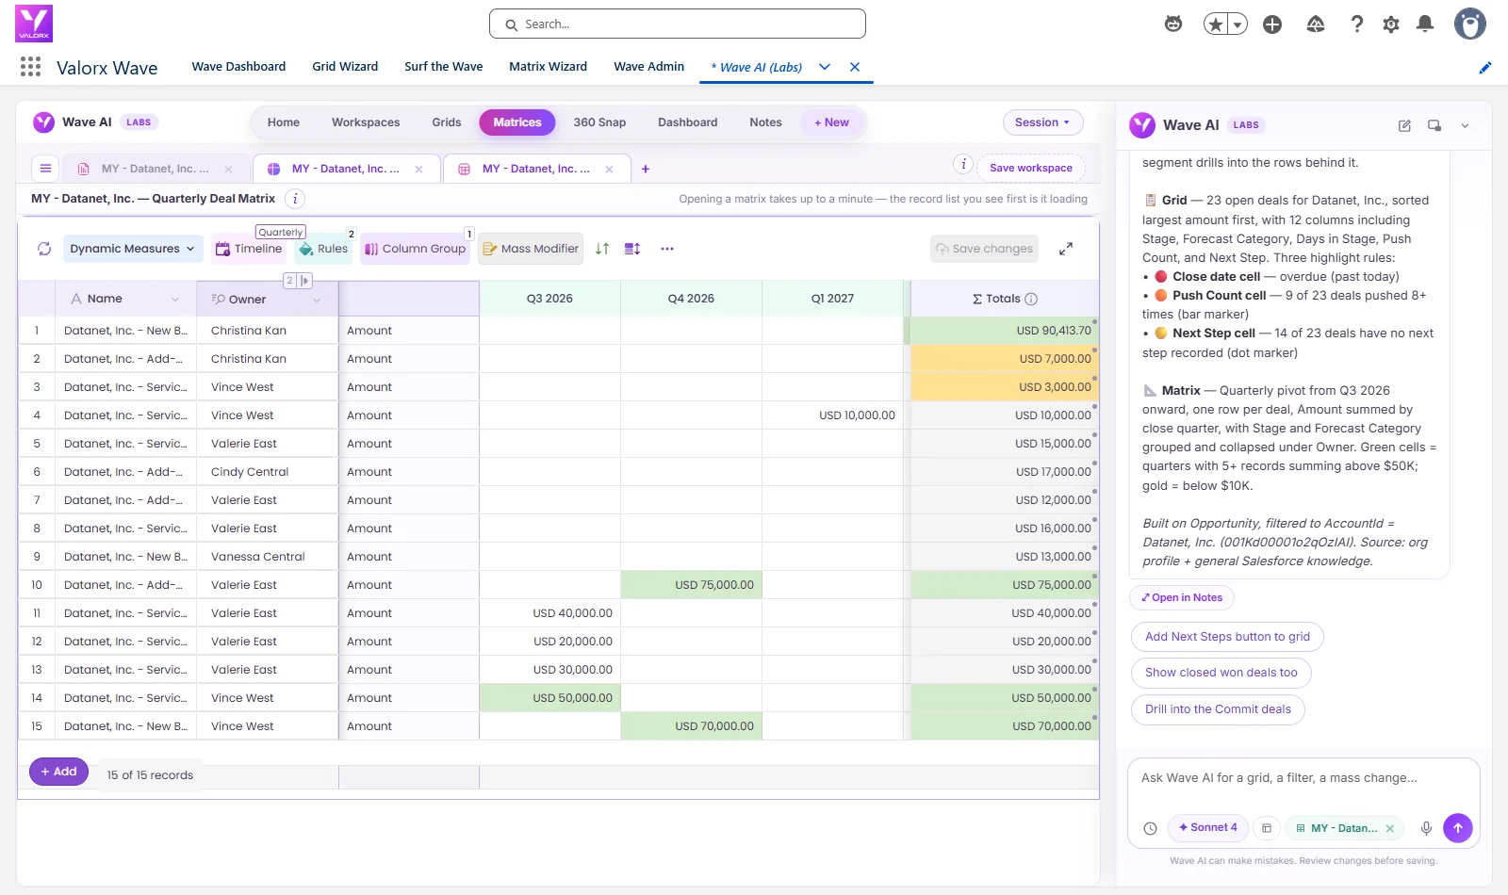Select the Sonnet 4 model chip
The width and height of the screenshot is (1508, 895).
click(1208, 827)
